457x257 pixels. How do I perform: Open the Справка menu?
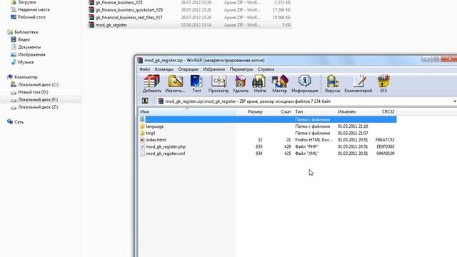pyautogui.click(x=266, y=69)
